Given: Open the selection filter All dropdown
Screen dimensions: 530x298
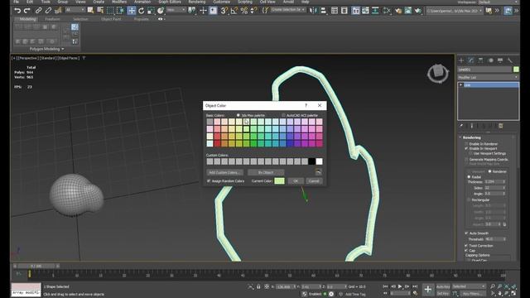Looking at the screenshot, I should pyautogui.click(x=75, y=10).
